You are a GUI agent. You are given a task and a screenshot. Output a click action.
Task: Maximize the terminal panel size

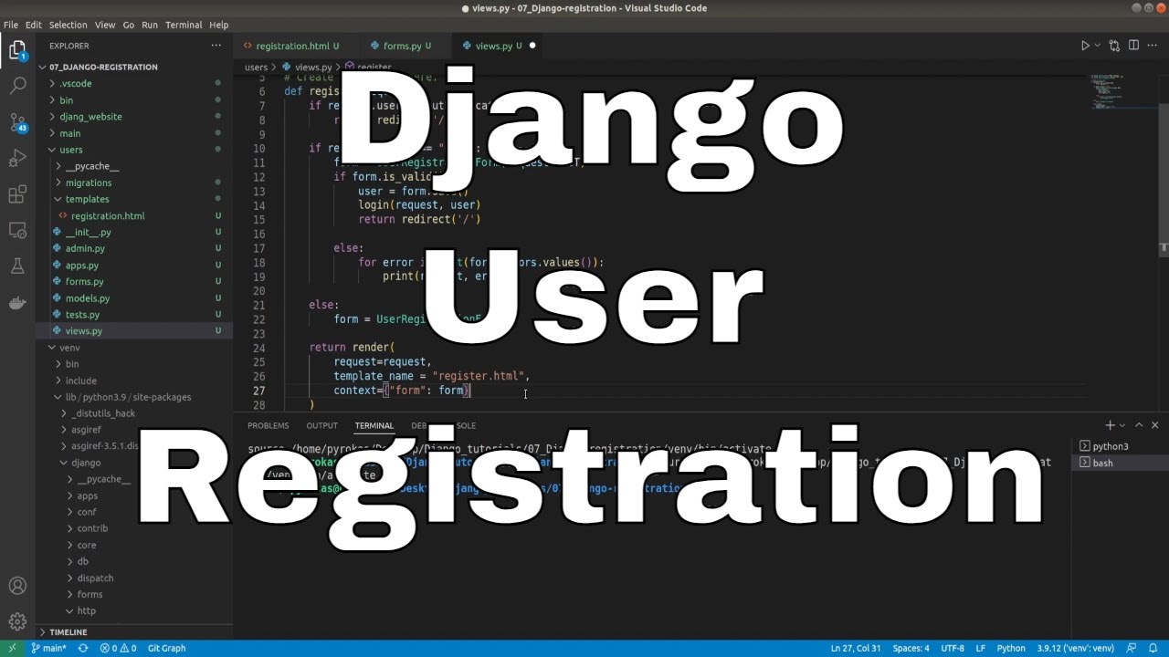tap(1139, 425)
